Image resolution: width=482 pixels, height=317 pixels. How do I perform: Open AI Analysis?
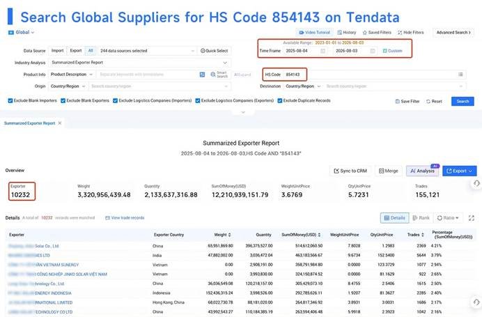pyautogui.click(x=423, y=171)
